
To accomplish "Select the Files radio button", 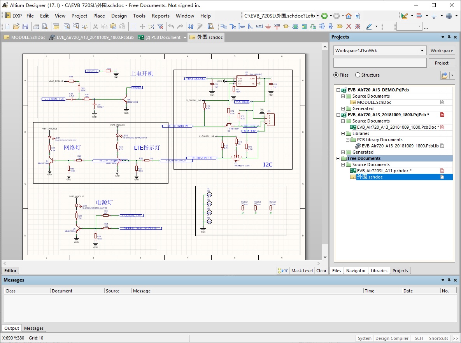I will point(336,75).
